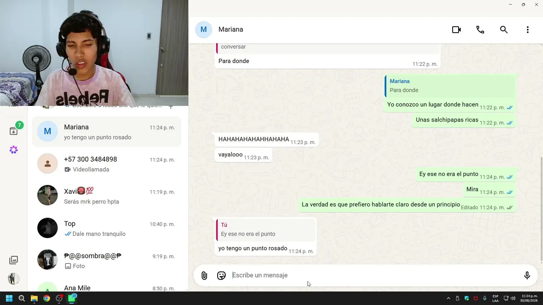Screen dimensions: 543x305
Task: Click the avatar of +57 300 3484898
Action: pyautogui.click(x=48, y=164)
